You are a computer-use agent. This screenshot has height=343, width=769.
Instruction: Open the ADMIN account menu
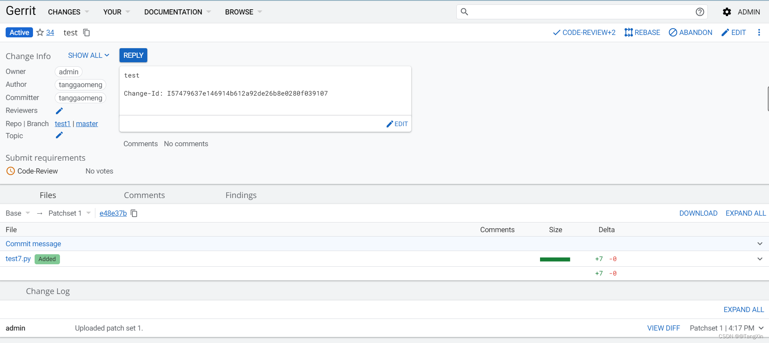[748, 12]
